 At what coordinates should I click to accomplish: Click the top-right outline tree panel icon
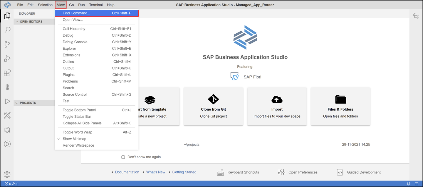coord(416,16)
